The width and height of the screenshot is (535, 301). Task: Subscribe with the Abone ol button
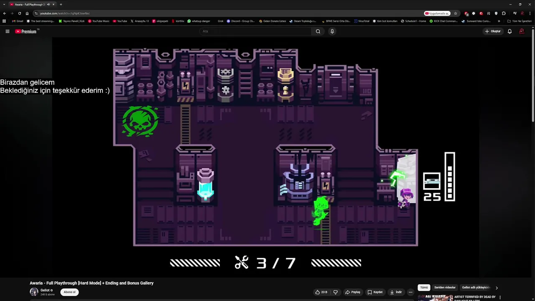coord(69,292)
